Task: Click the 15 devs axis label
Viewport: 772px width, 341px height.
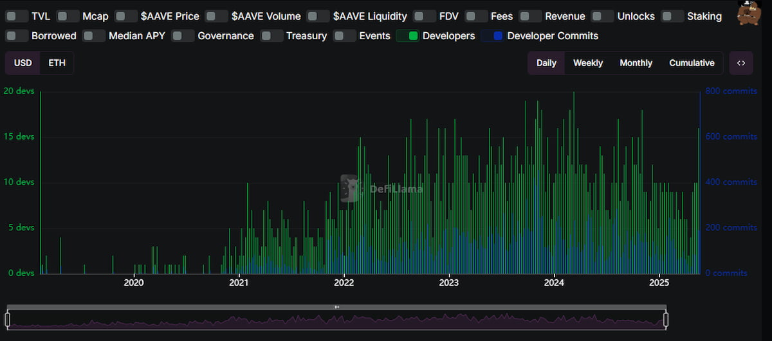Action: (x=19, y=137)
